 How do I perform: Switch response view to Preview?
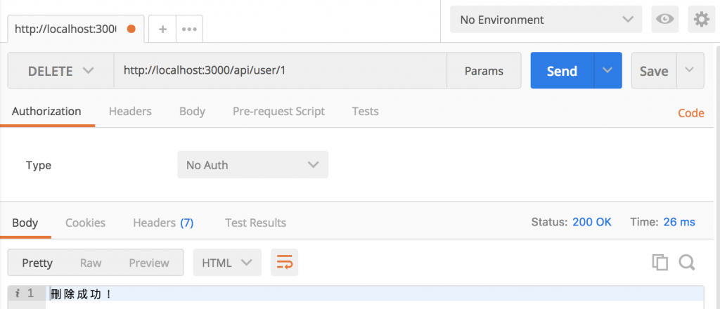(x=149, y=263)
